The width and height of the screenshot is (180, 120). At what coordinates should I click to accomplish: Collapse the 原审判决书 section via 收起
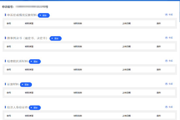pyautogui.click(x=169, y=38)
